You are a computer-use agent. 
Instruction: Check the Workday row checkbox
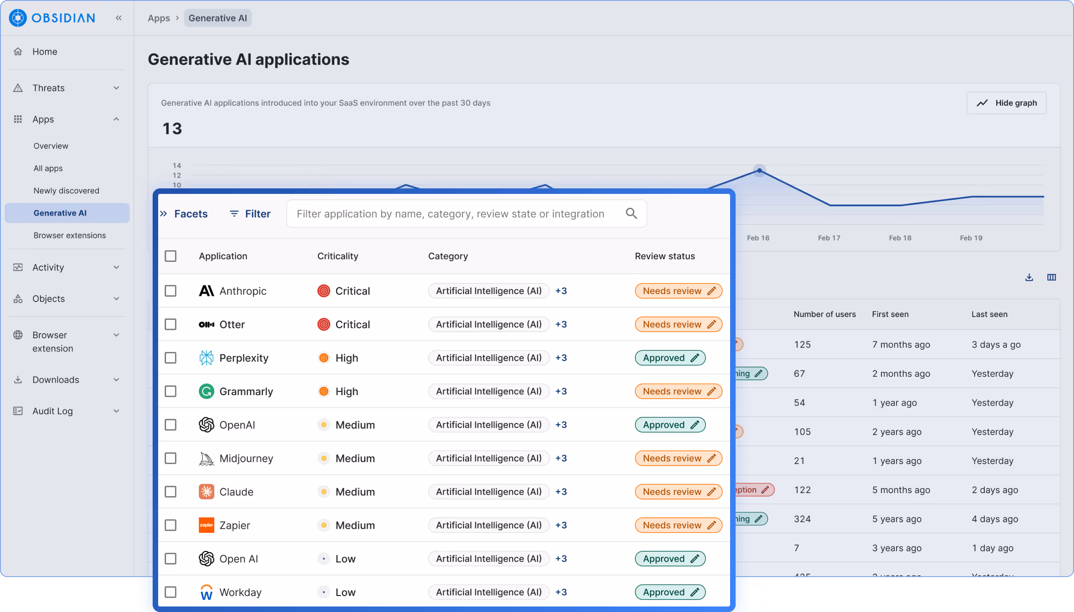(171, 592)
